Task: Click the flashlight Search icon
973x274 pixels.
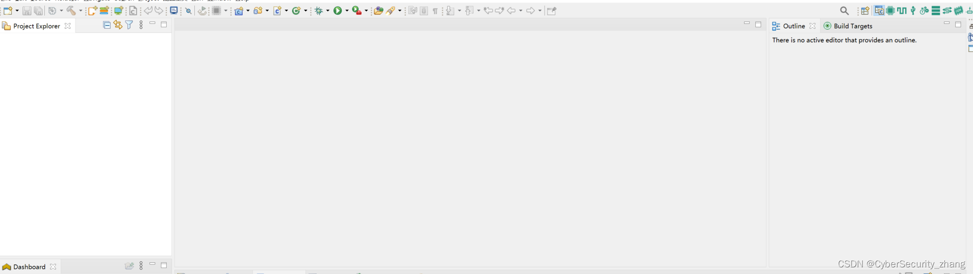Action: click(391, 11)
